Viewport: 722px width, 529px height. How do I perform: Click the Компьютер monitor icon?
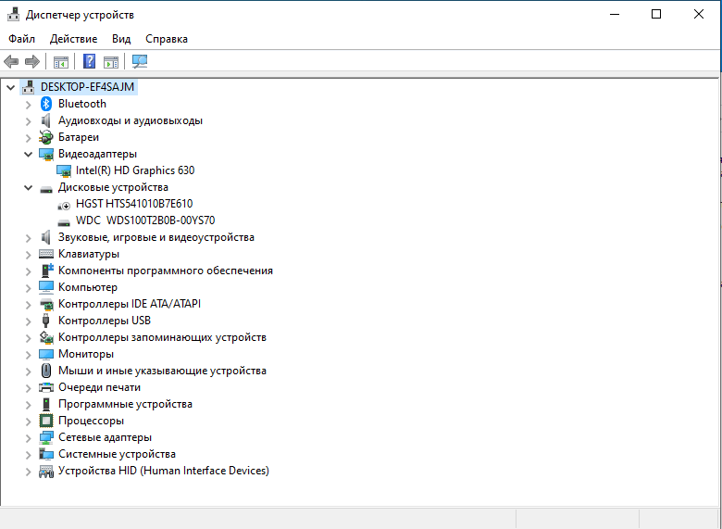click(x=46, y=287)
